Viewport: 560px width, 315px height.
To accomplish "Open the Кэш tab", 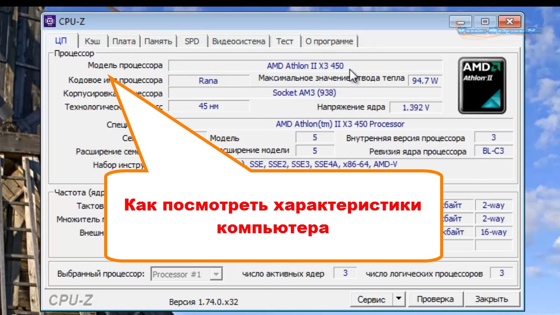I will click(x=92, y=42).
